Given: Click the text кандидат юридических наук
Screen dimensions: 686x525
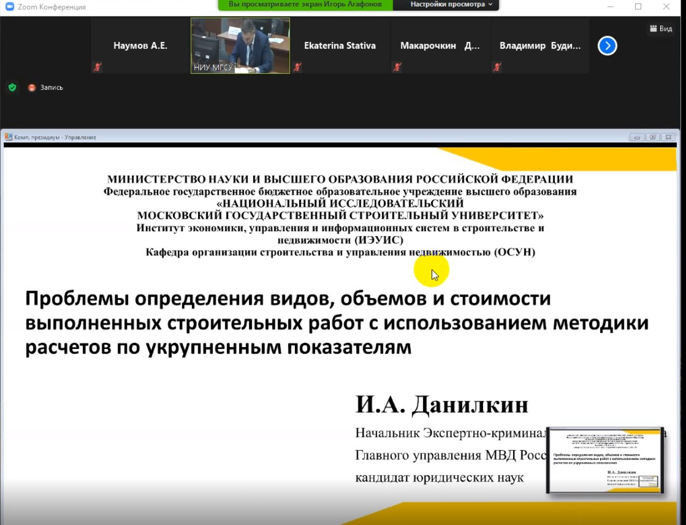Looking at the screenshot, I should [439, 477].
